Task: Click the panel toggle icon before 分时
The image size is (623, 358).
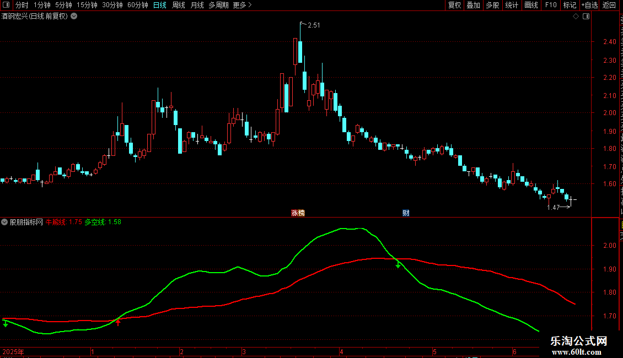Action: [6, 5]
